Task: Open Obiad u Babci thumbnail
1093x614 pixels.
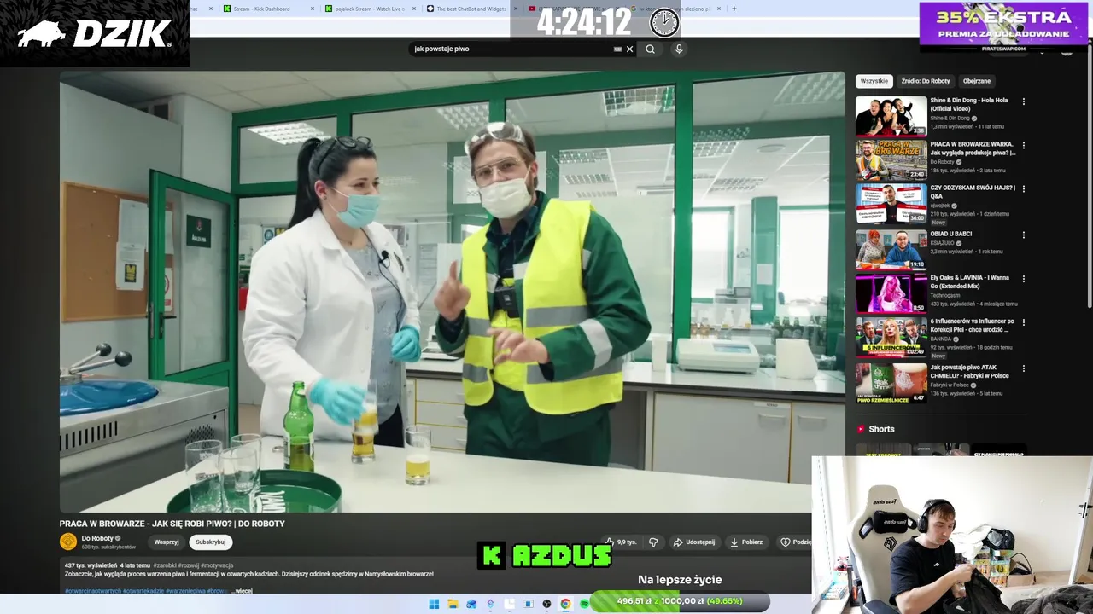Action: [x=891, y=249]
